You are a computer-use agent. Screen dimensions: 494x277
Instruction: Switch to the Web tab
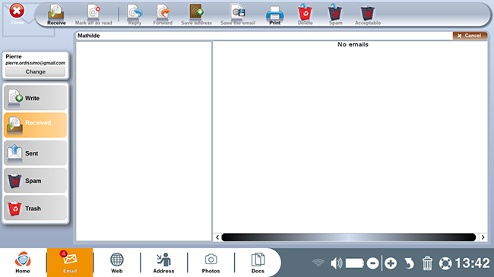[x=116, y=263]
